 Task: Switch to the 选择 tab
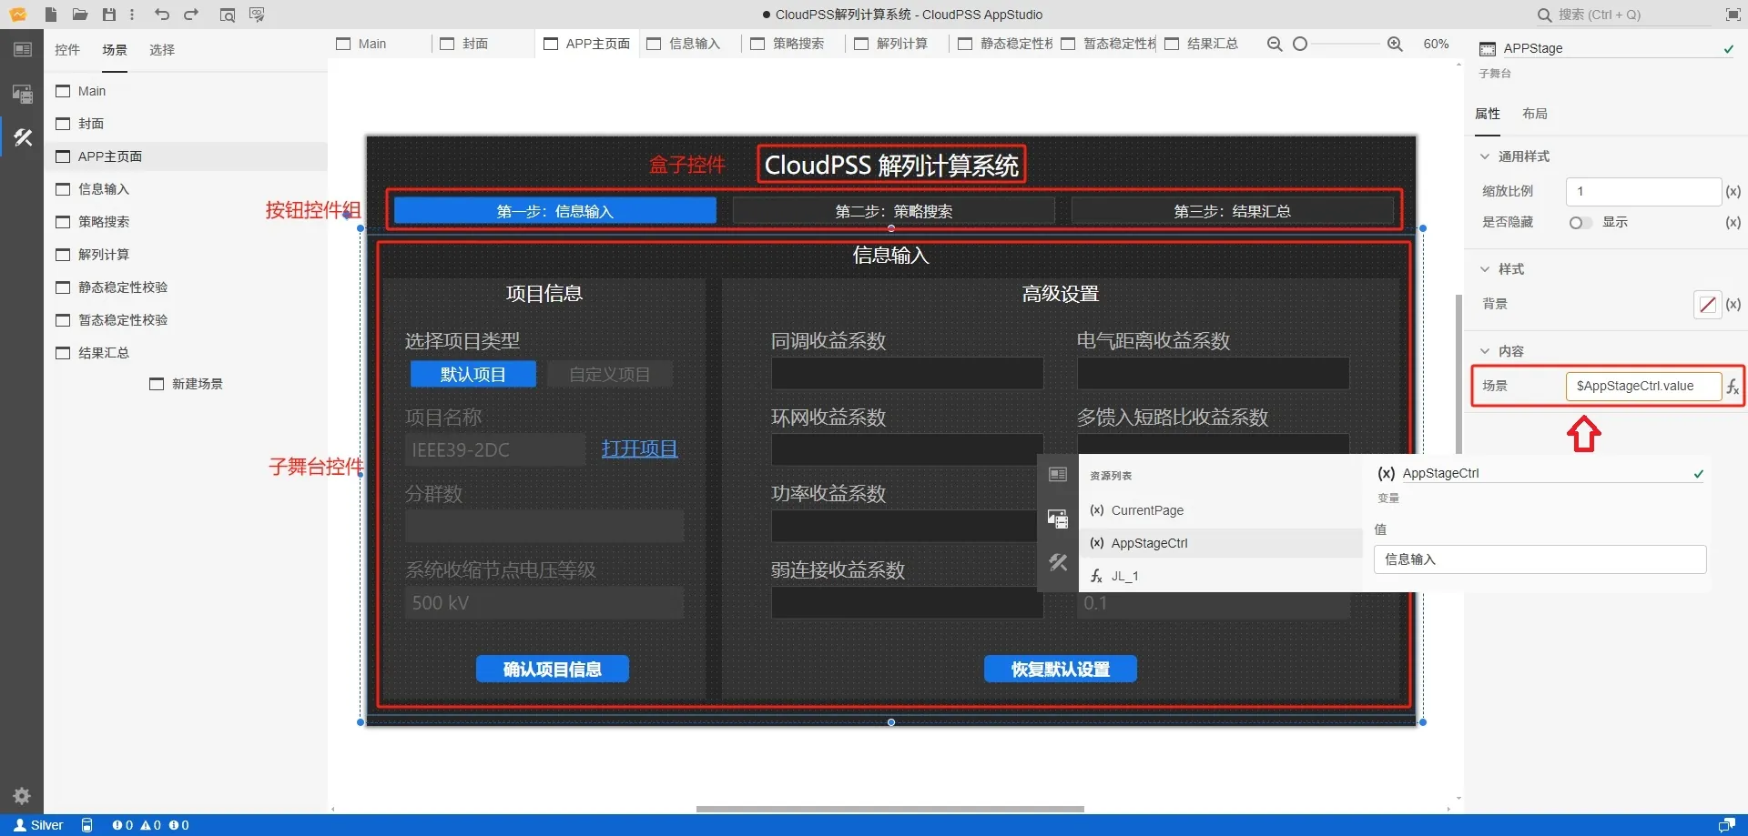(x=162, y=49)
